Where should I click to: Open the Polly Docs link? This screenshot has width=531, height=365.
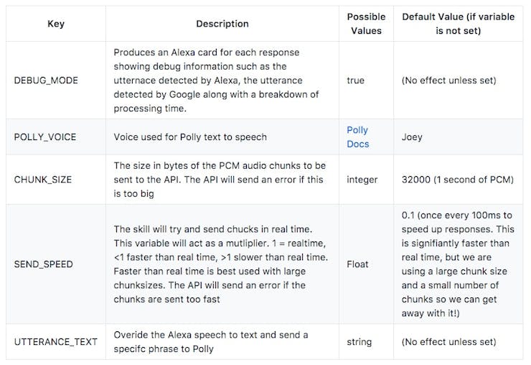click(x=357, y=137)
